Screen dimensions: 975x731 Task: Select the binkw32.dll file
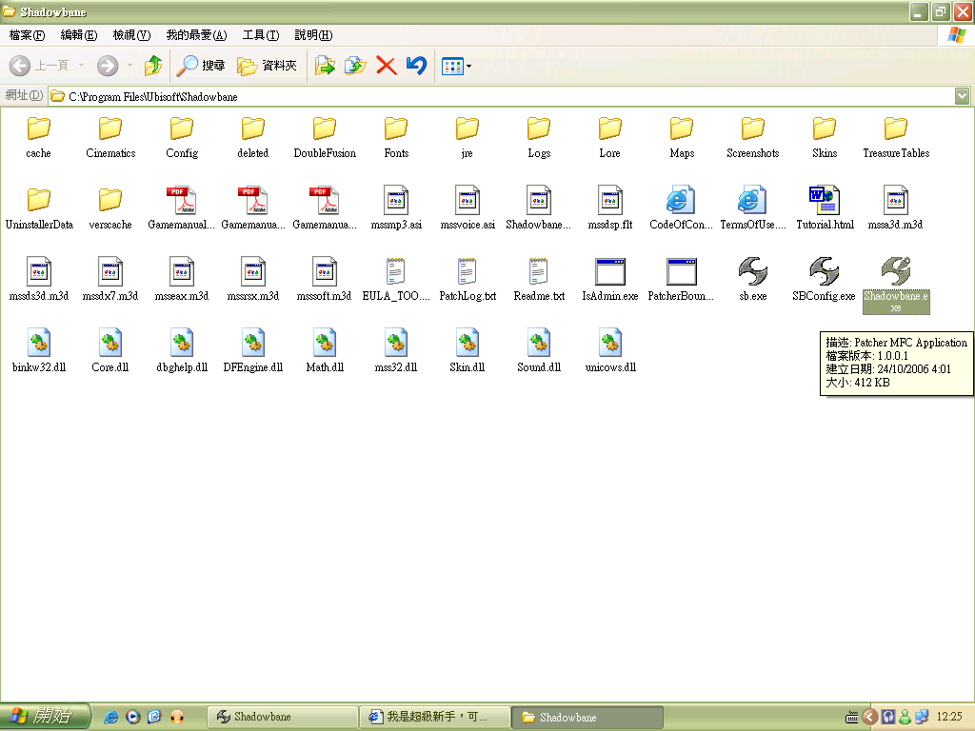39,352
